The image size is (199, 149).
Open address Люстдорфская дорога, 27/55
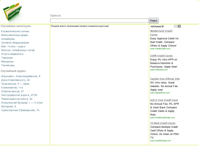pos(19,95)
